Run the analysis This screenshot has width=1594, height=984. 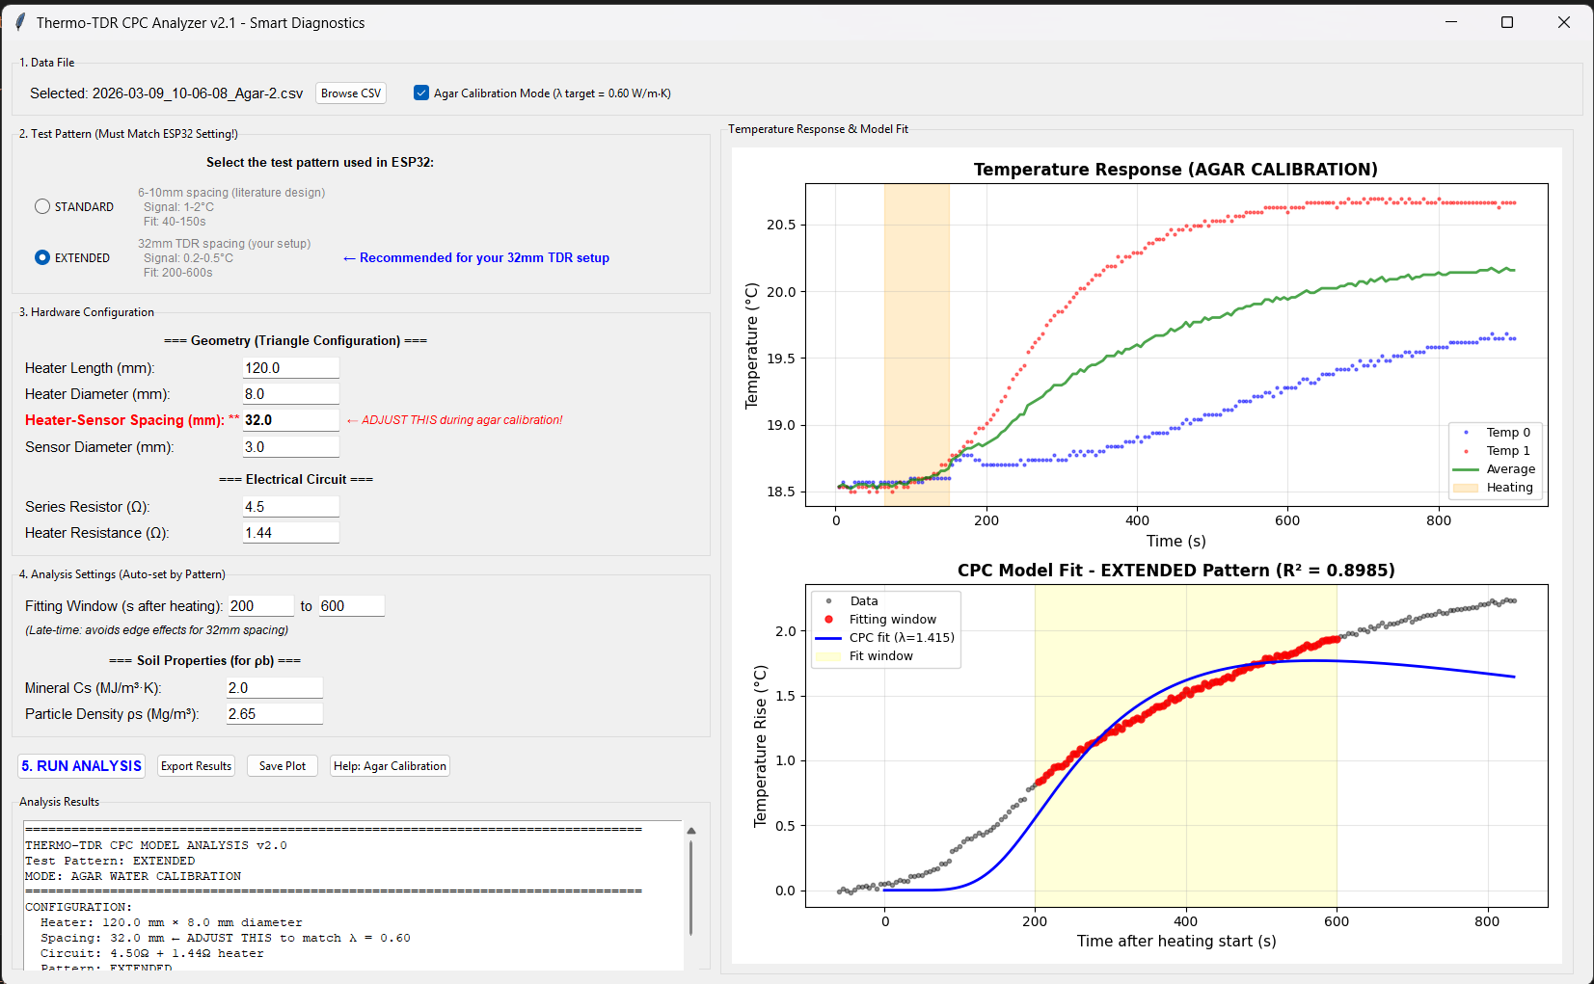tap(82, 766)
